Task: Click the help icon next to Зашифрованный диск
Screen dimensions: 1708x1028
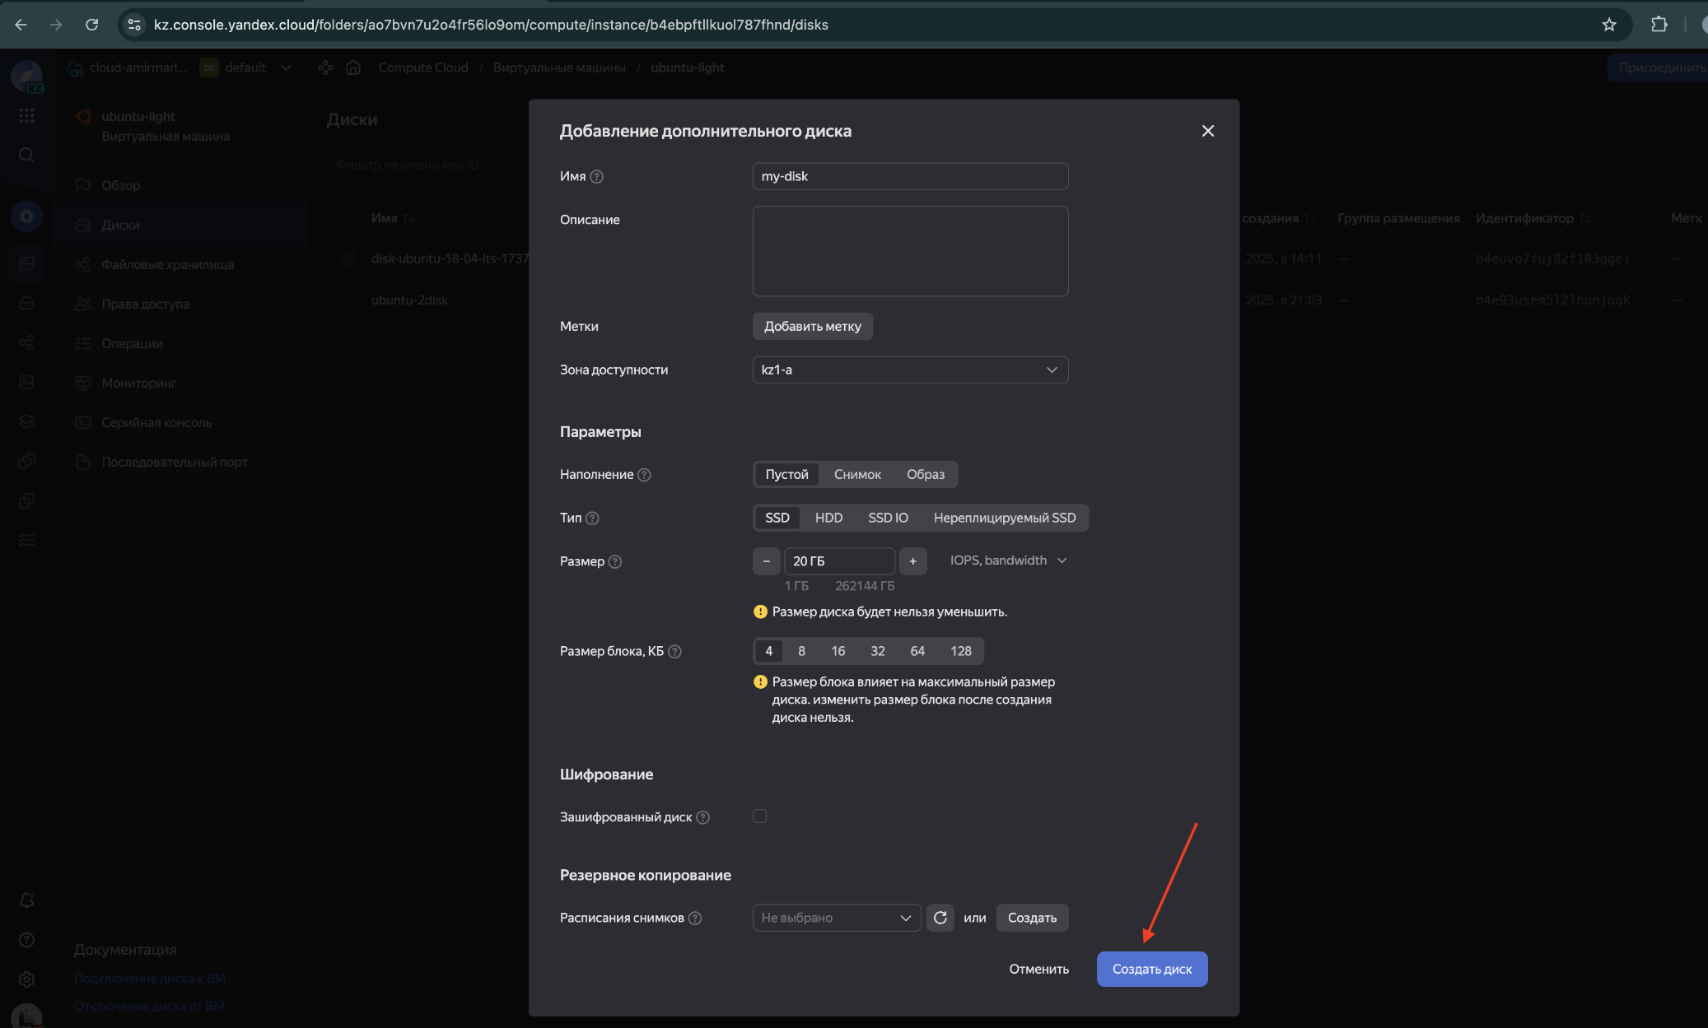Action: pyautogui.click(x=702, y=817)
